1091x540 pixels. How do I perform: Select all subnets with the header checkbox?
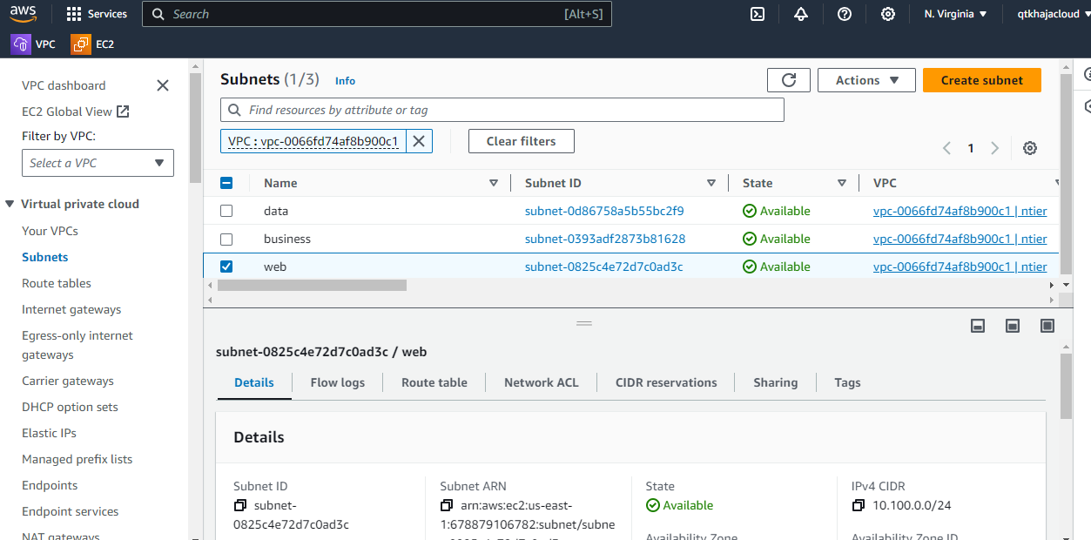[x=226, y=183]
